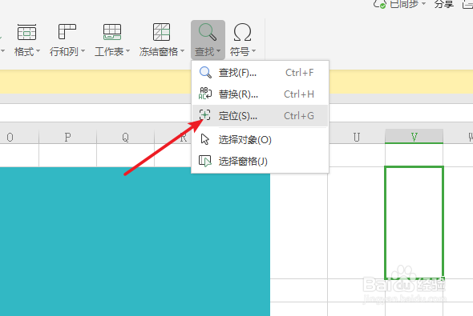The width and height of the screenshot is (473, 316).
Task: Click the selected cell in column V
Action: [x=414, y=222]
